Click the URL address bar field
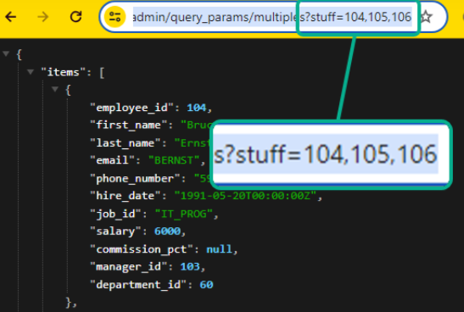 coord(272,17)
